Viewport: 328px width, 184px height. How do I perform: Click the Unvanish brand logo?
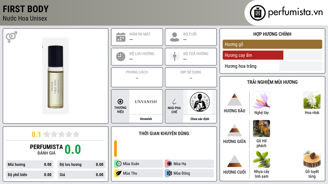(146, 102)
